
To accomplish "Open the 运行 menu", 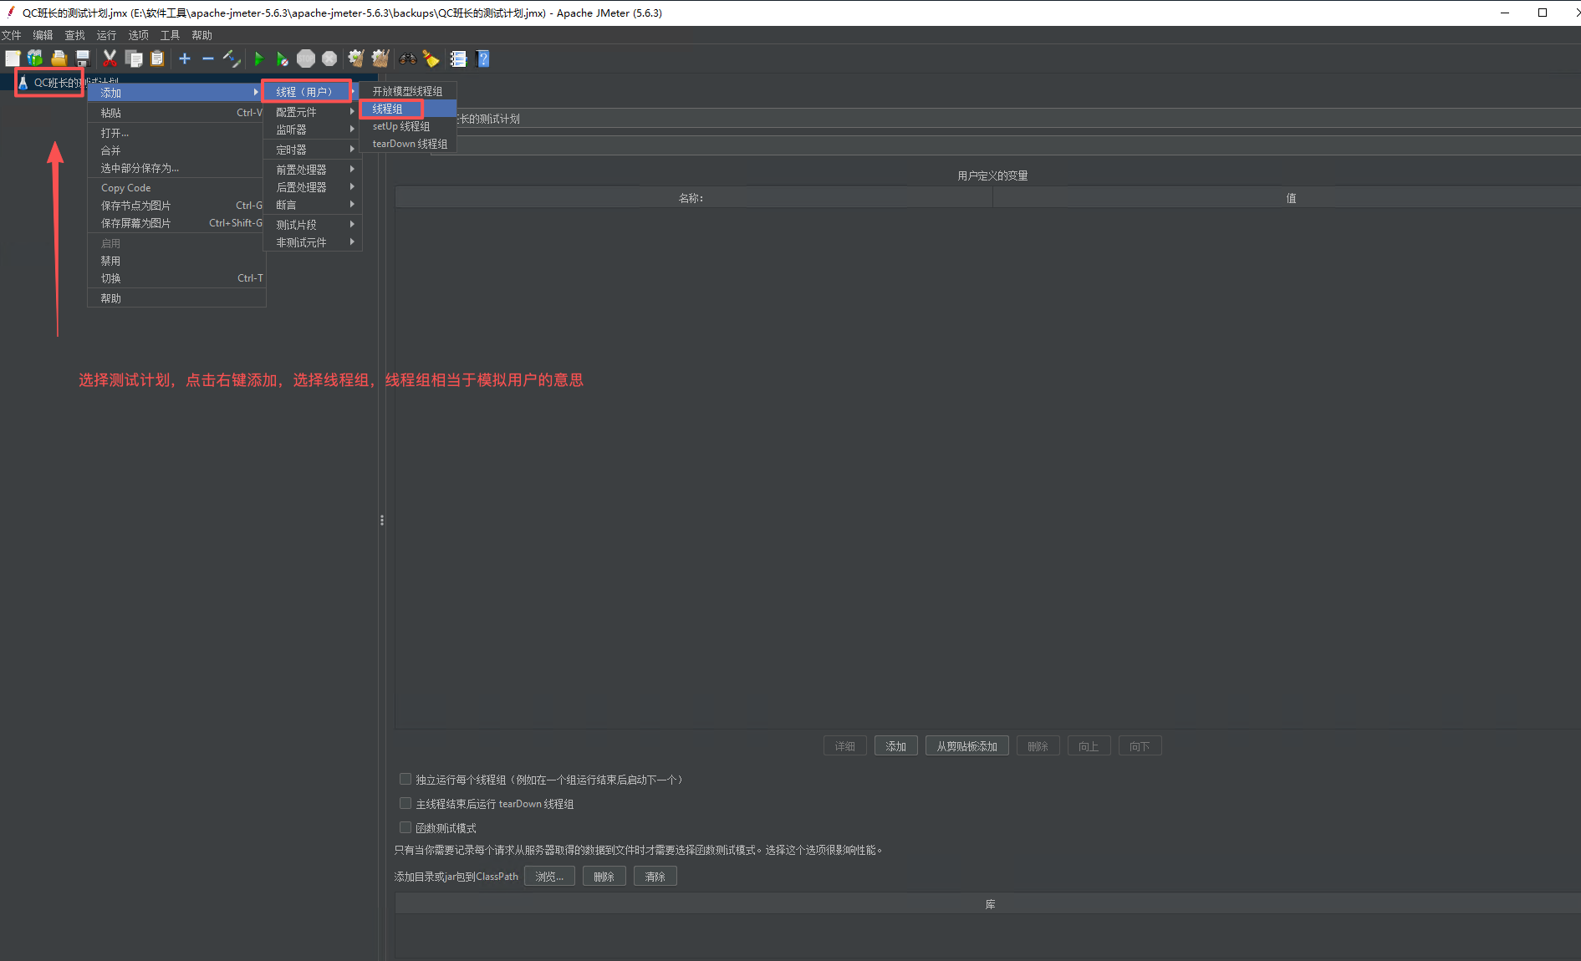I will click(107, 35).
